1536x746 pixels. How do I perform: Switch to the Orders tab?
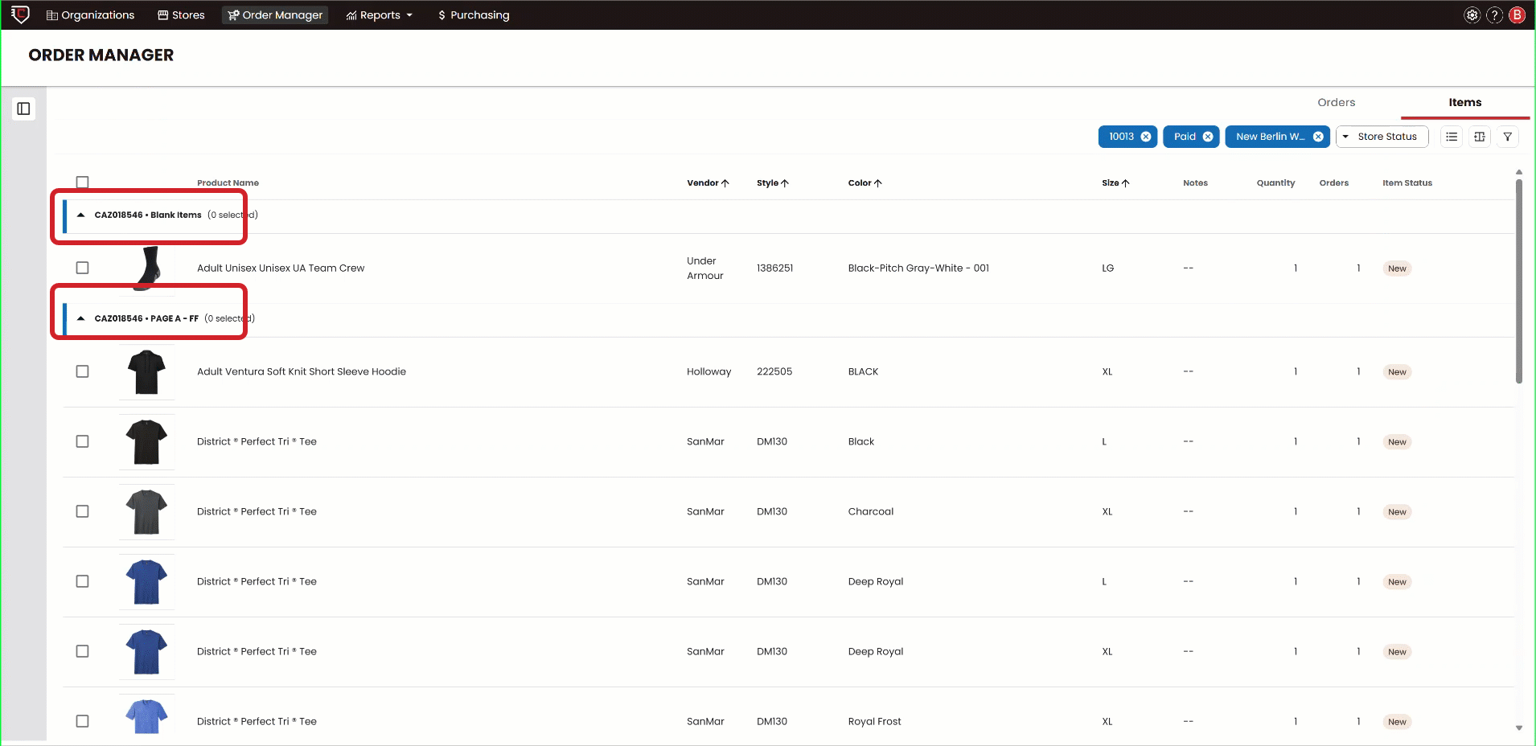click(1336, 102)
